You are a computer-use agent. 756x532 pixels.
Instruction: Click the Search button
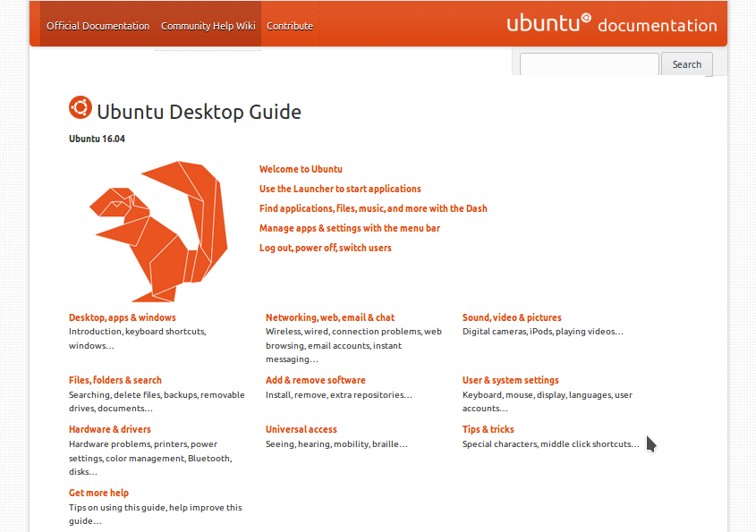(x=686, y=64)
